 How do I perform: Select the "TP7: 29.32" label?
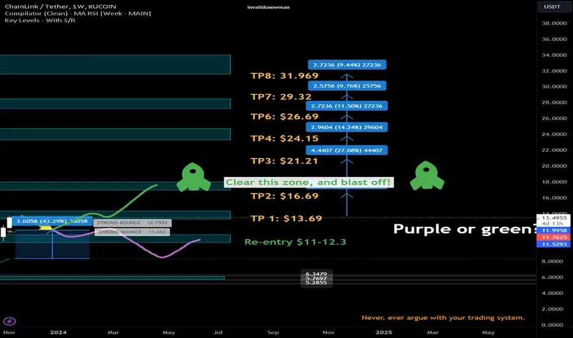[x=281, y=97]
